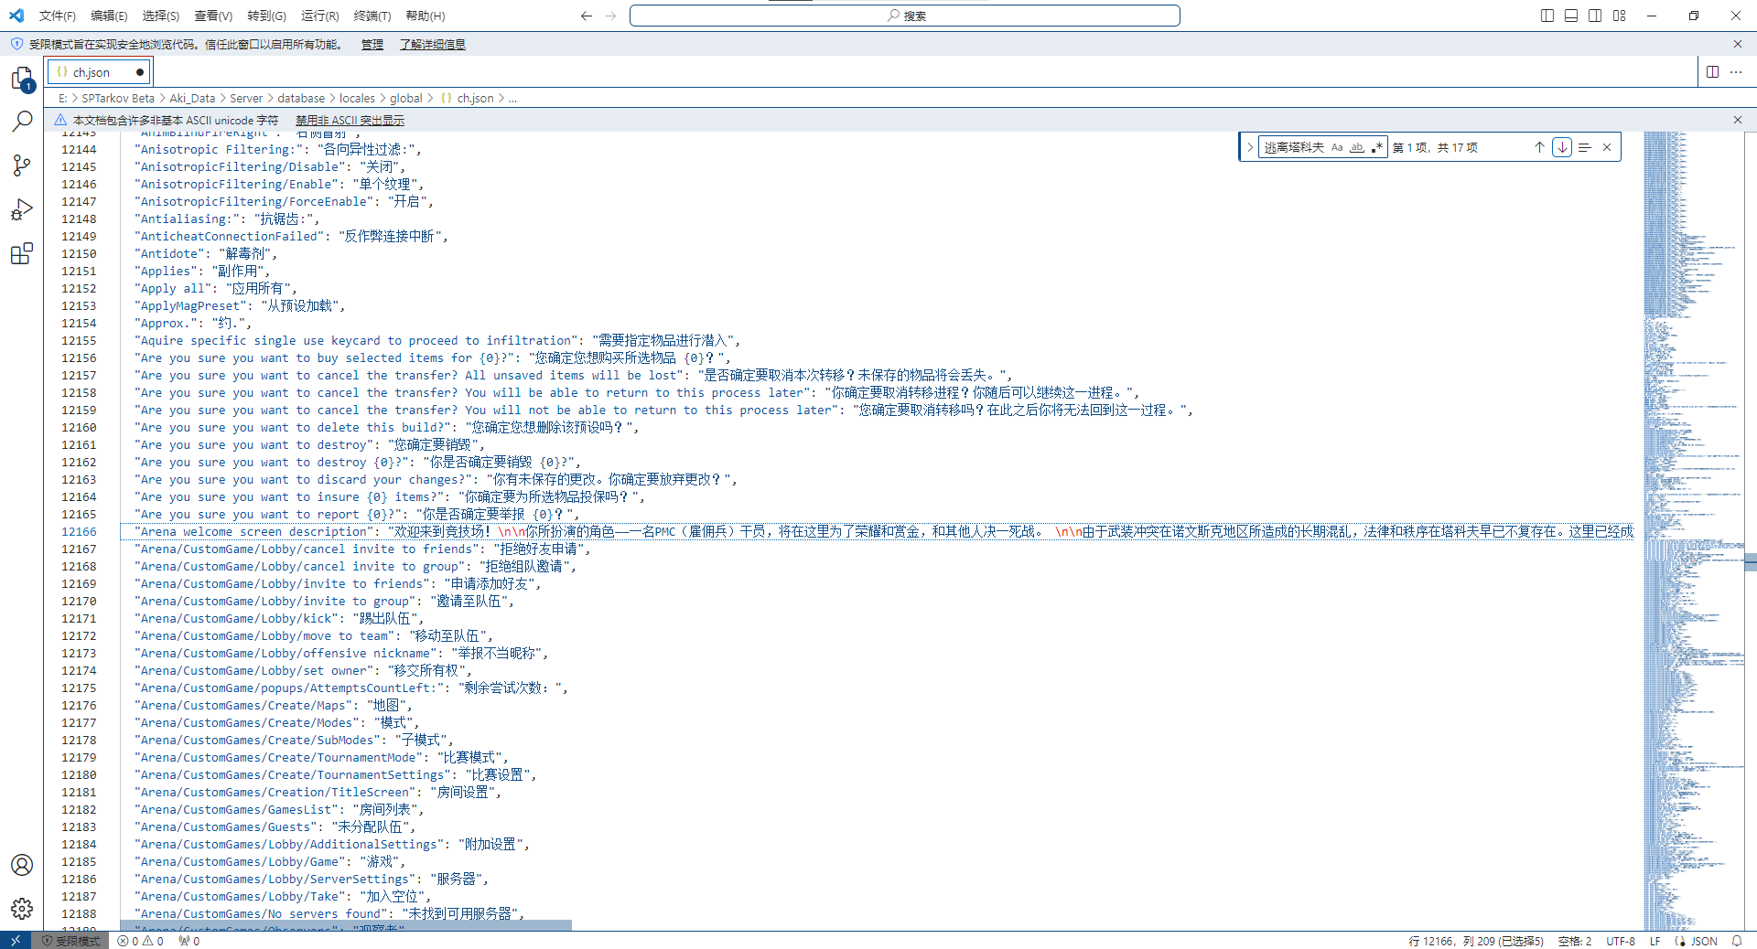Image resolution: width=1757 pixels, height=949 pixels.
Task: Expand the 'locales' breadcrumb folder
Action: point(357,99)
